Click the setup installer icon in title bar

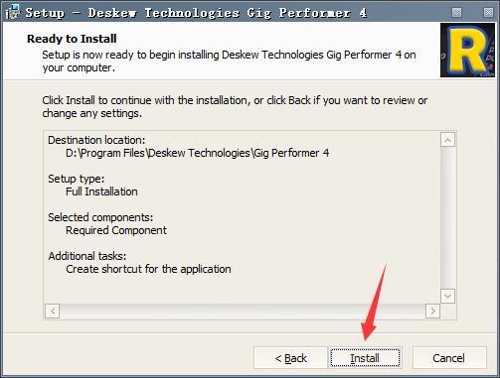coord(13,12)
